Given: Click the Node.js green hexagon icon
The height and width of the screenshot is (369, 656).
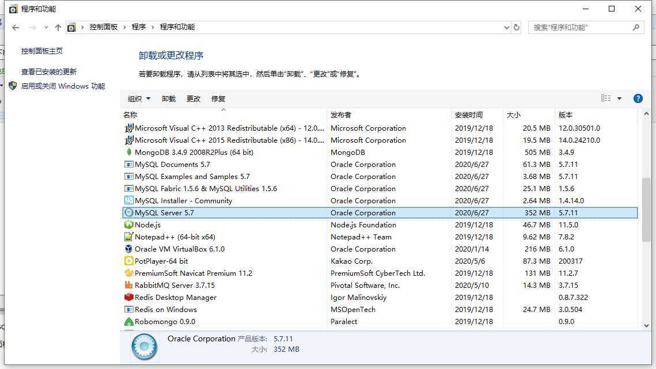Looking at the screenshot, I should coord(129,225).
